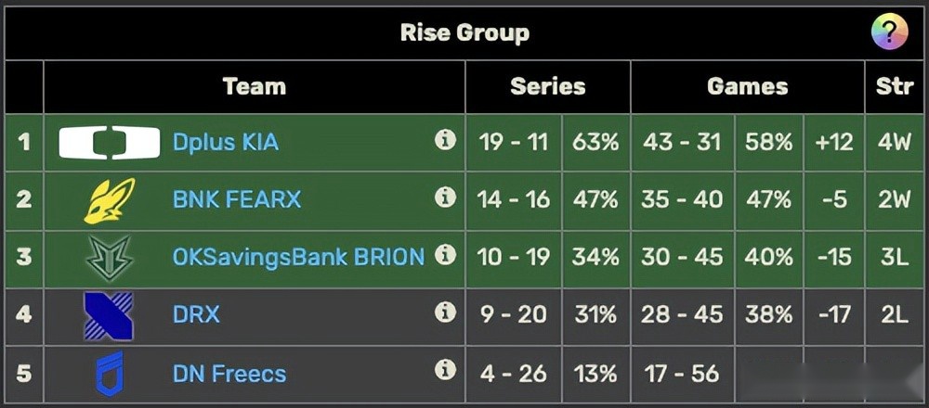Screen dimensions: 929x408
Task: Open the DRX team link
Action: click(196, 314)
